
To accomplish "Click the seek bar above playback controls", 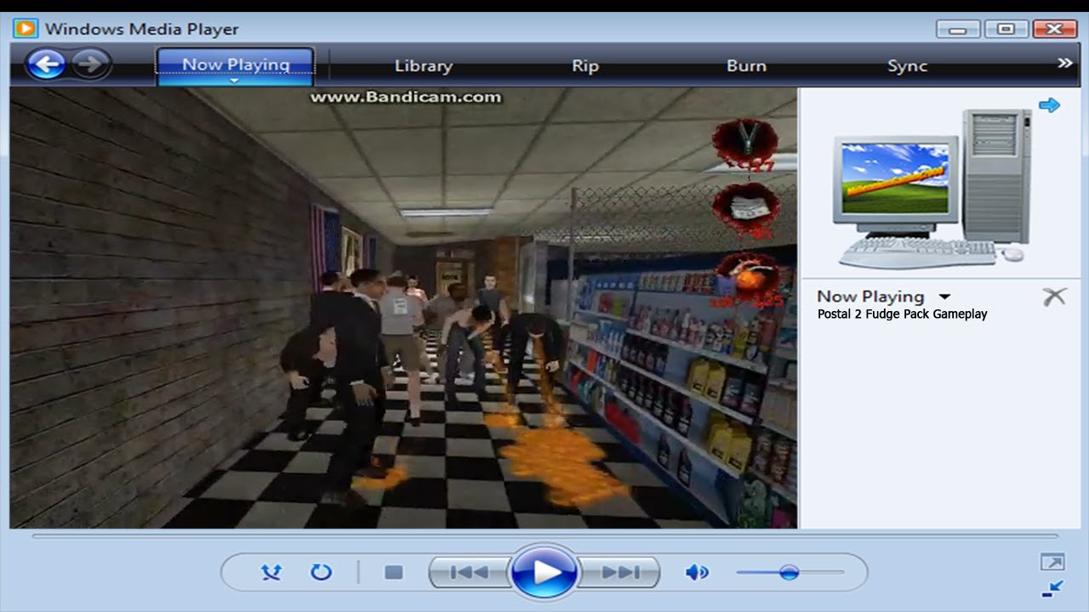I will coord(544,536).
